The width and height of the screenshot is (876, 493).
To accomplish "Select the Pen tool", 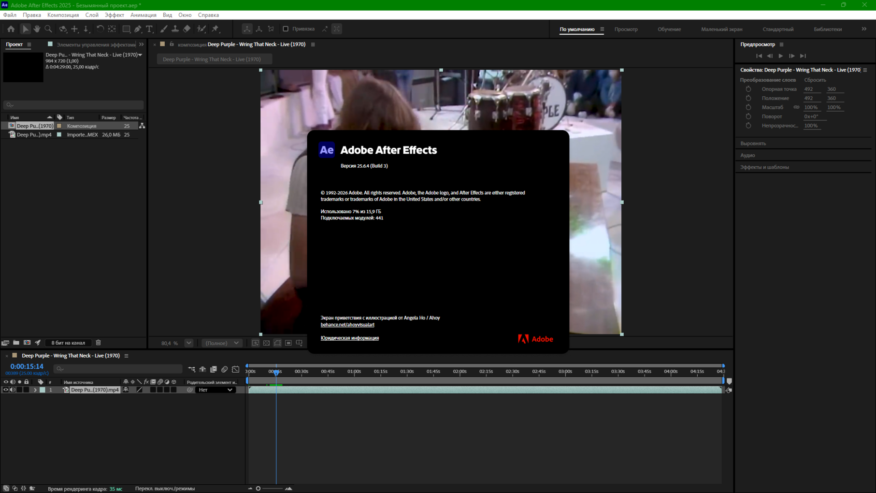I will coord(138,29).
